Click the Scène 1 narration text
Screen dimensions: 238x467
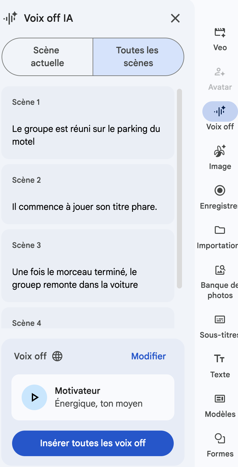86,135
